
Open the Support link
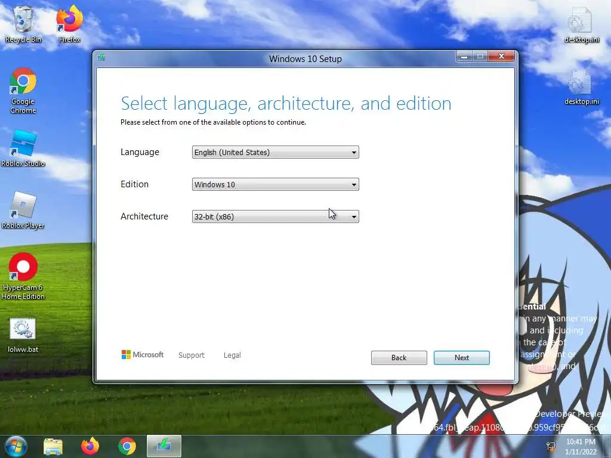[x=192, y=355]
